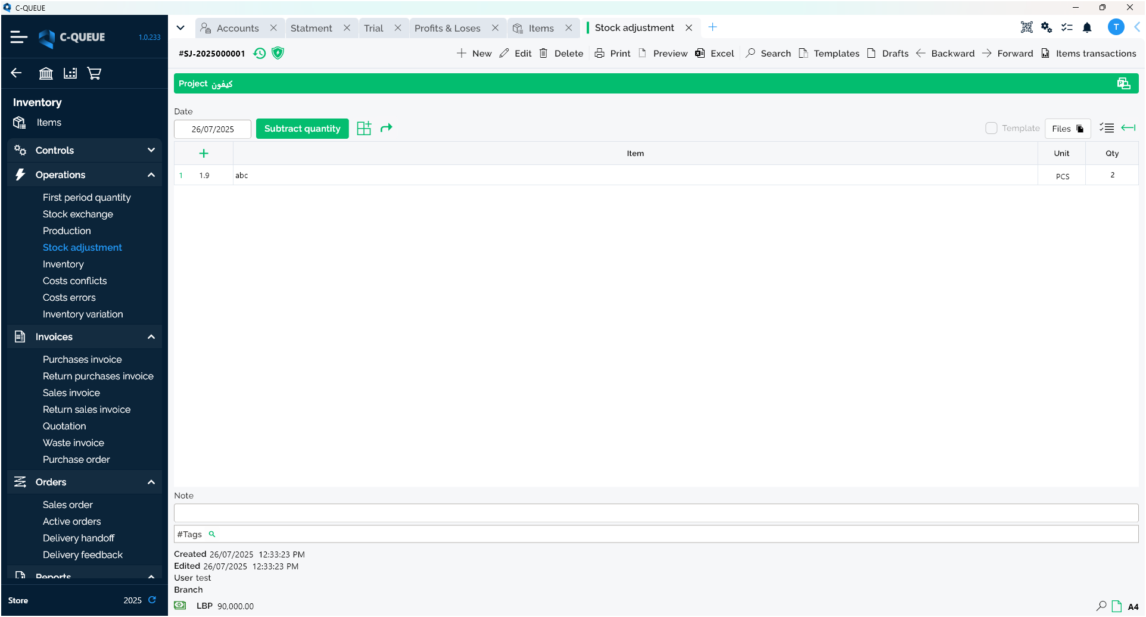Open the QR code scanner icon
1146x617 pixels.
click(1026, 27)
